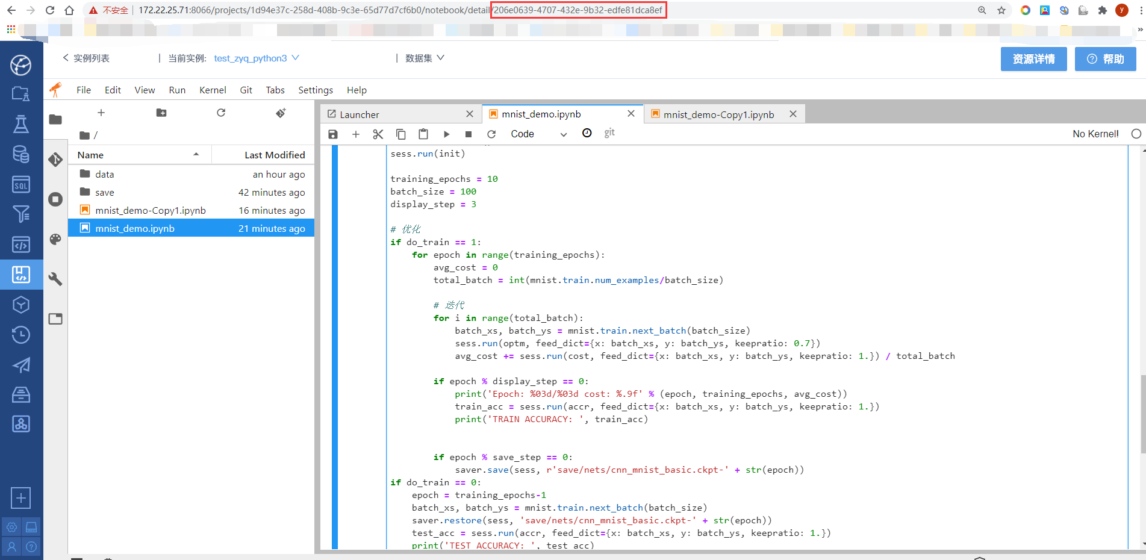Open running terminals and kernels panel

click(x=55, y=199)
